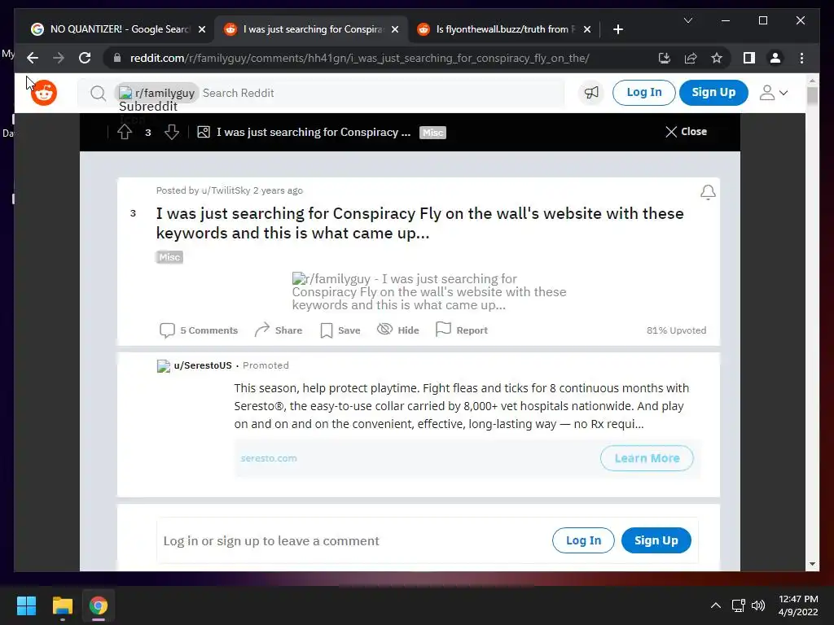Open Chrome three-dot menu
The image size is (834, 625).
(x=801, y=58)
